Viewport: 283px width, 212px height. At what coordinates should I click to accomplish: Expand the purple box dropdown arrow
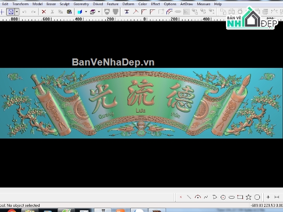pos(99,12)
